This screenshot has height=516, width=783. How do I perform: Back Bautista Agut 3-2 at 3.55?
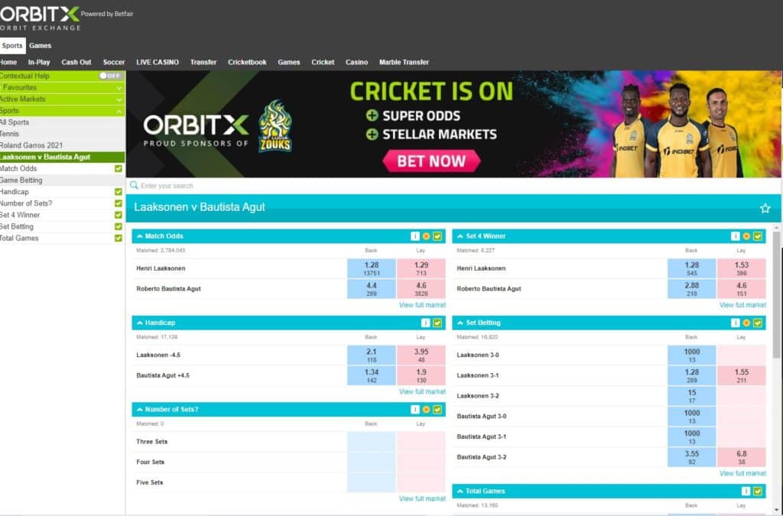[x=691, y=457]
